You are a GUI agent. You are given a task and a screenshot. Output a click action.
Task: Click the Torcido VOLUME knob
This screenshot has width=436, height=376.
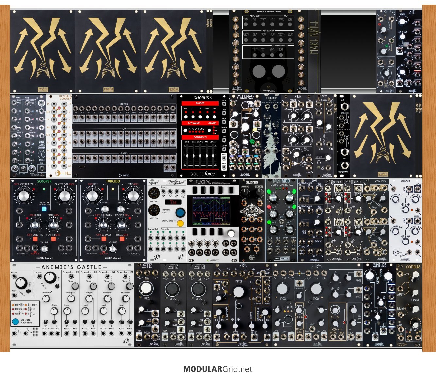click(113, 249)
